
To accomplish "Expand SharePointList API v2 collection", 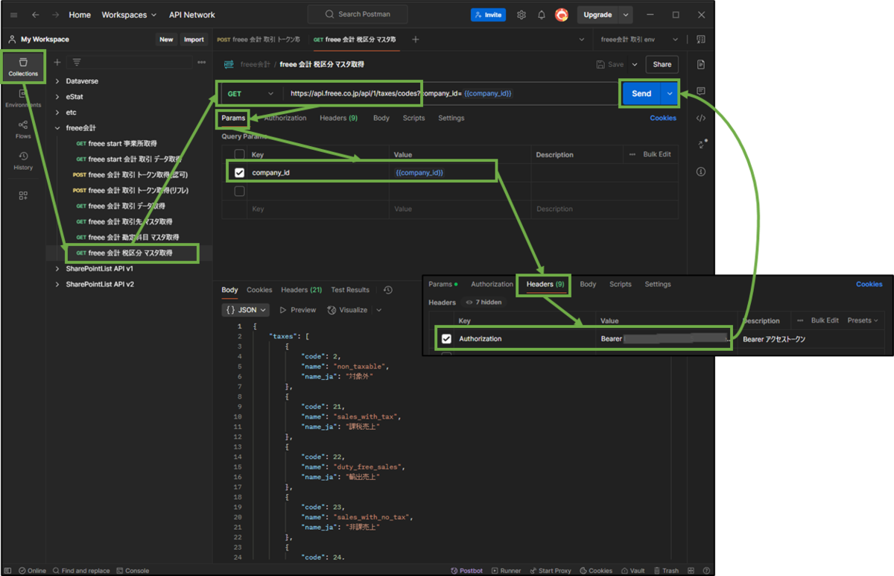I will 57,285.
